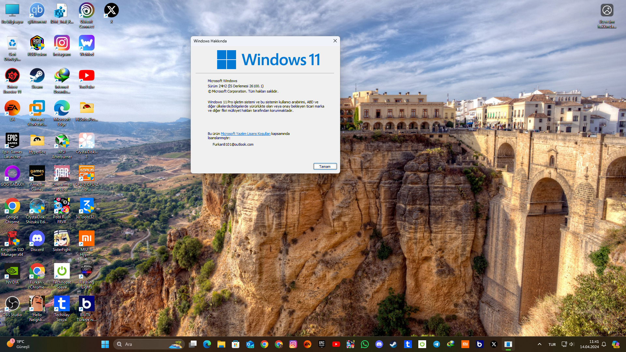Open weather widget showing 19°C Güneşli
Screen dimensions: 626x352
[x=18, y=344]
